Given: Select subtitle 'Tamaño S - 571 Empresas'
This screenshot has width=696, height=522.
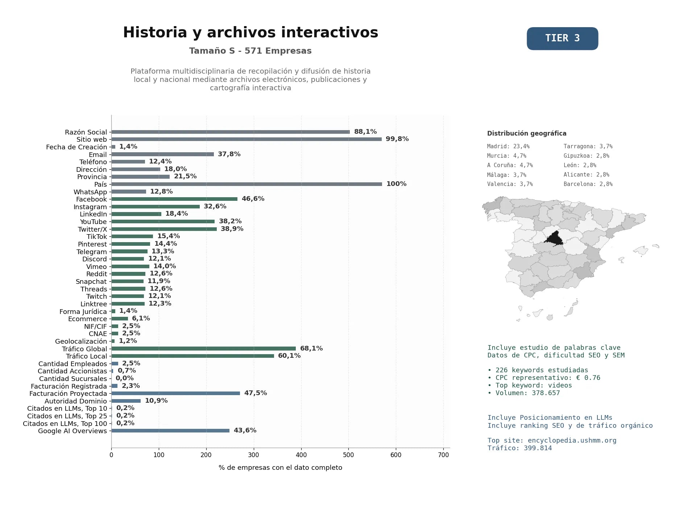Looking at the screenshot, I should click(x=250, y=51).
